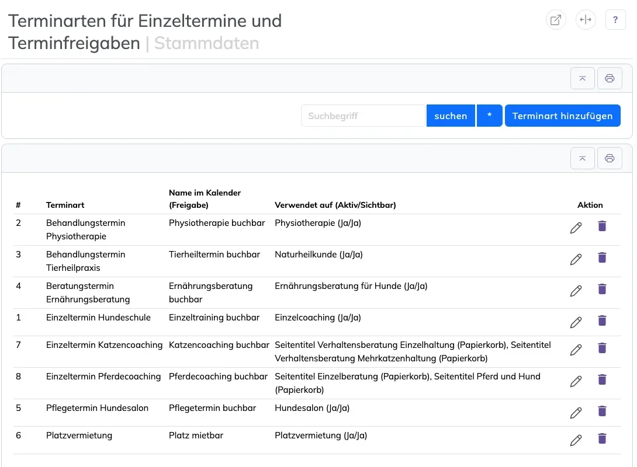Image resolution: width=637 pixels, height=467 pixels.
Task: Collapse the search panel
Action: click(582, 78)
